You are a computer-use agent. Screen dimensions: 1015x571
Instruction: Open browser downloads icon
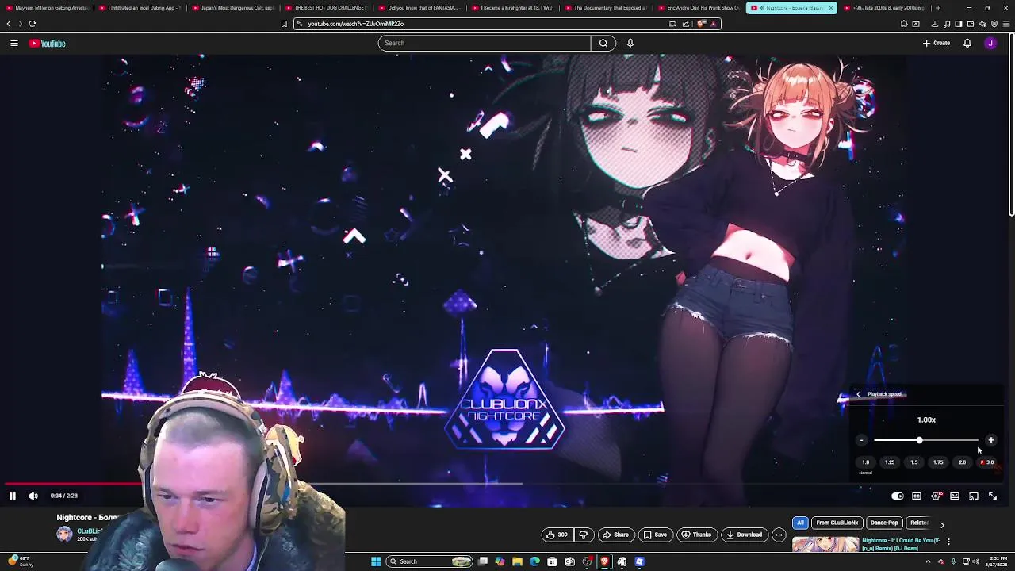pos(935,24)
